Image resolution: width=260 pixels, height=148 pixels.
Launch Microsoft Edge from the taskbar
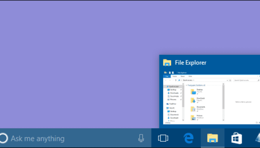(x=189, y=138)
